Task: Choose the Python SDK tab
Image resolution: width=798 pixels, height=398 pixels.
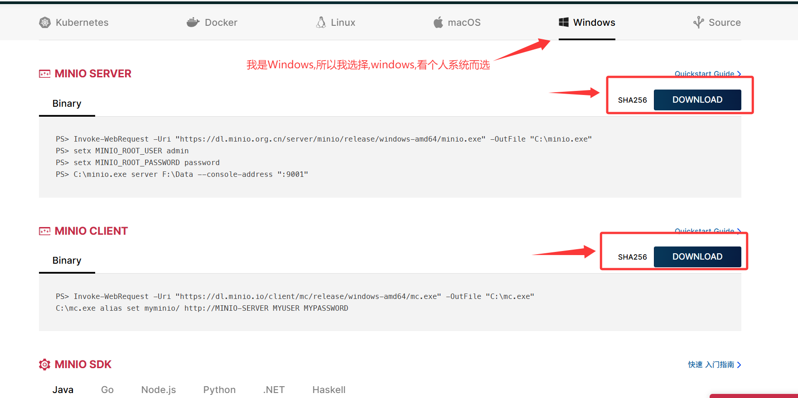Action: pos(219,390)
